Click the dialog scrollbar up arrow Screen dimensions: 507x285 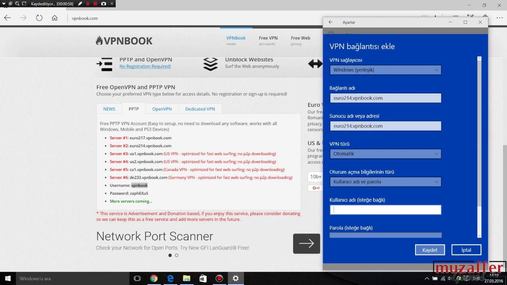click(x=479, y=59)
